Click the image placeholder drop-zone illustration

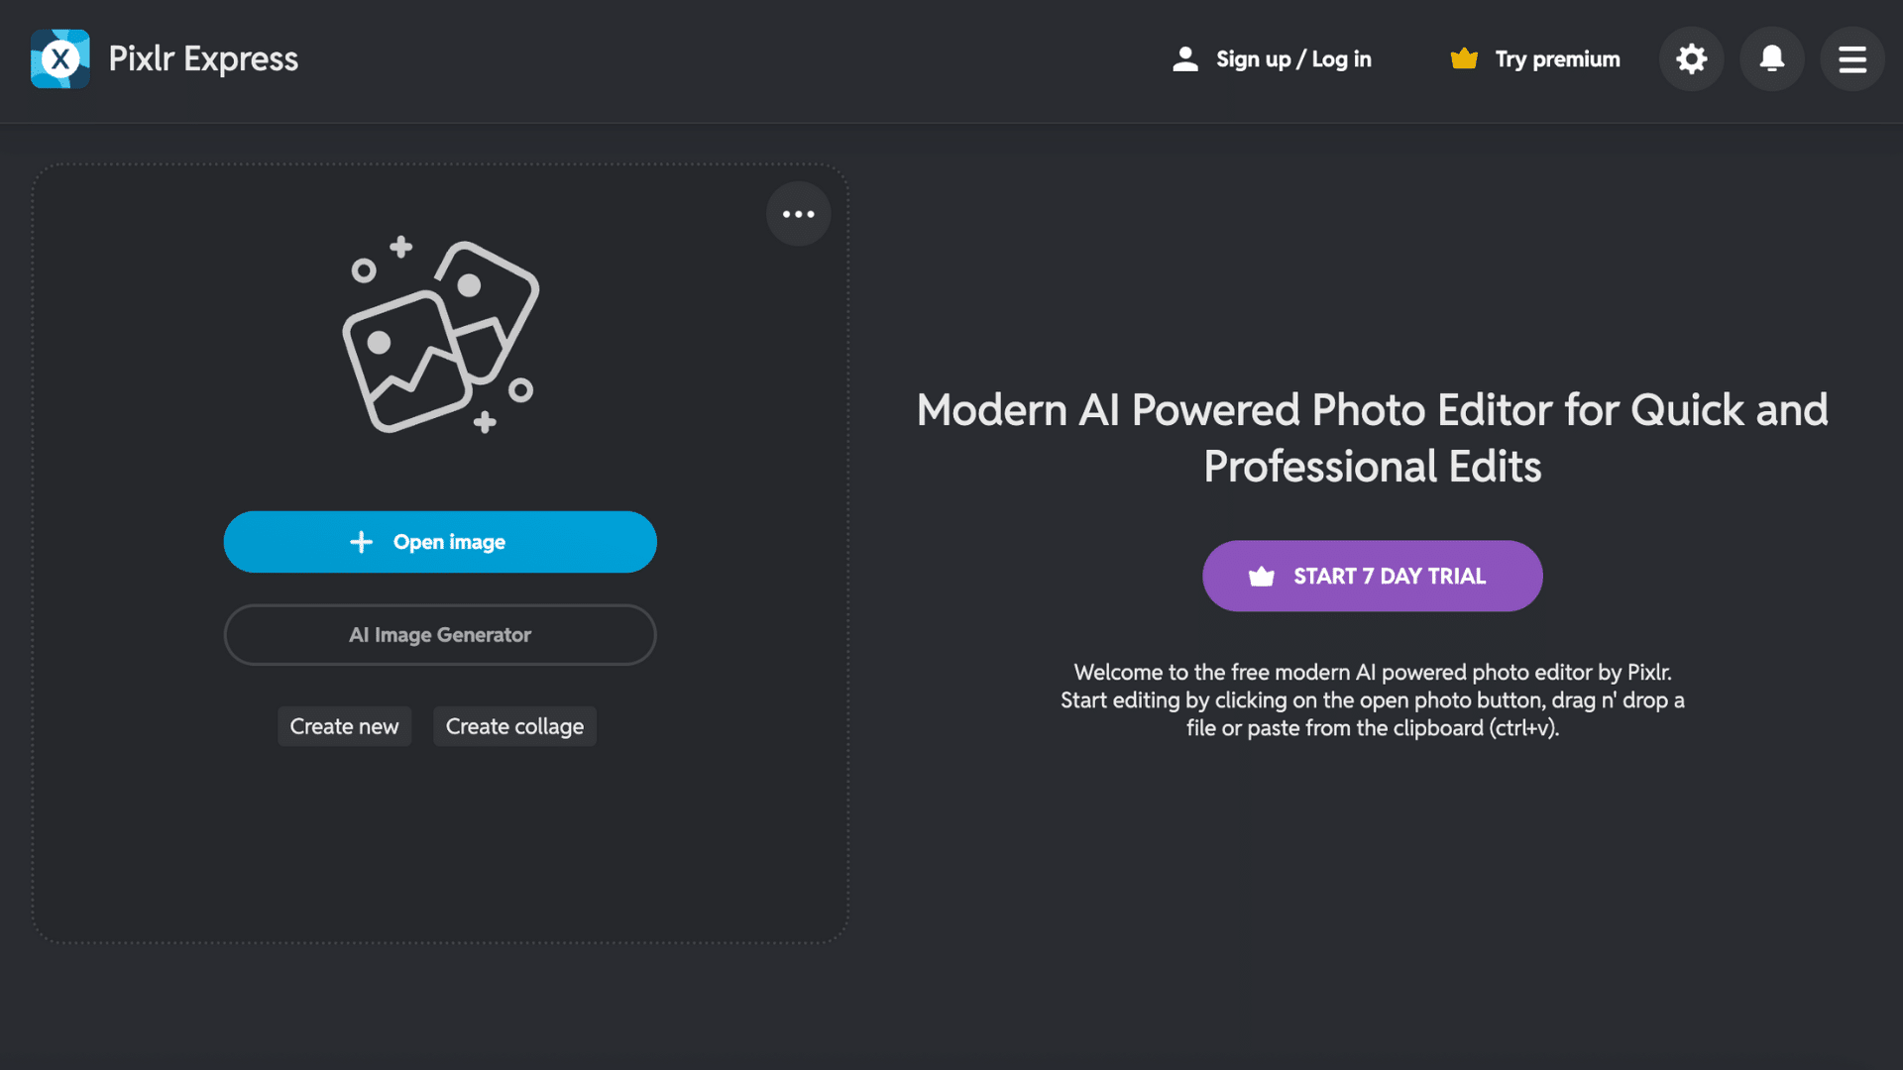[x=441, y=336]
